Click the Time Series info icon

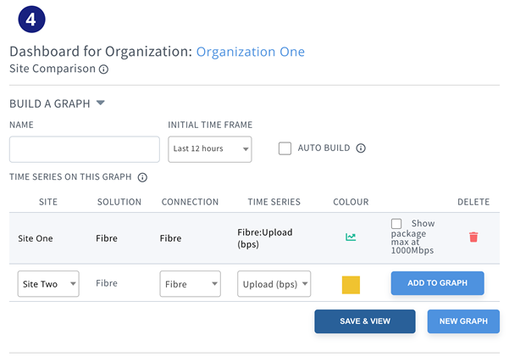142,177
